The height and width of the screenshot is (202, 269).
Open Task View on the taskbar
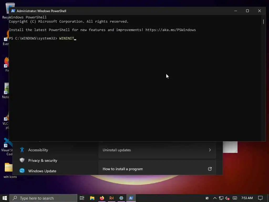coord(82,198)
